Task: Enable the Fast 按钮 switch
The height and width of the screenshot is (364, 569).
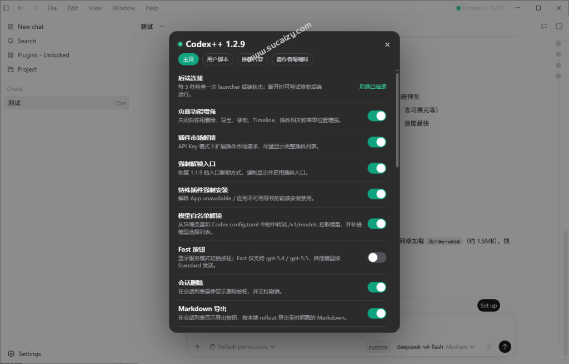Action: pos(376,257)
